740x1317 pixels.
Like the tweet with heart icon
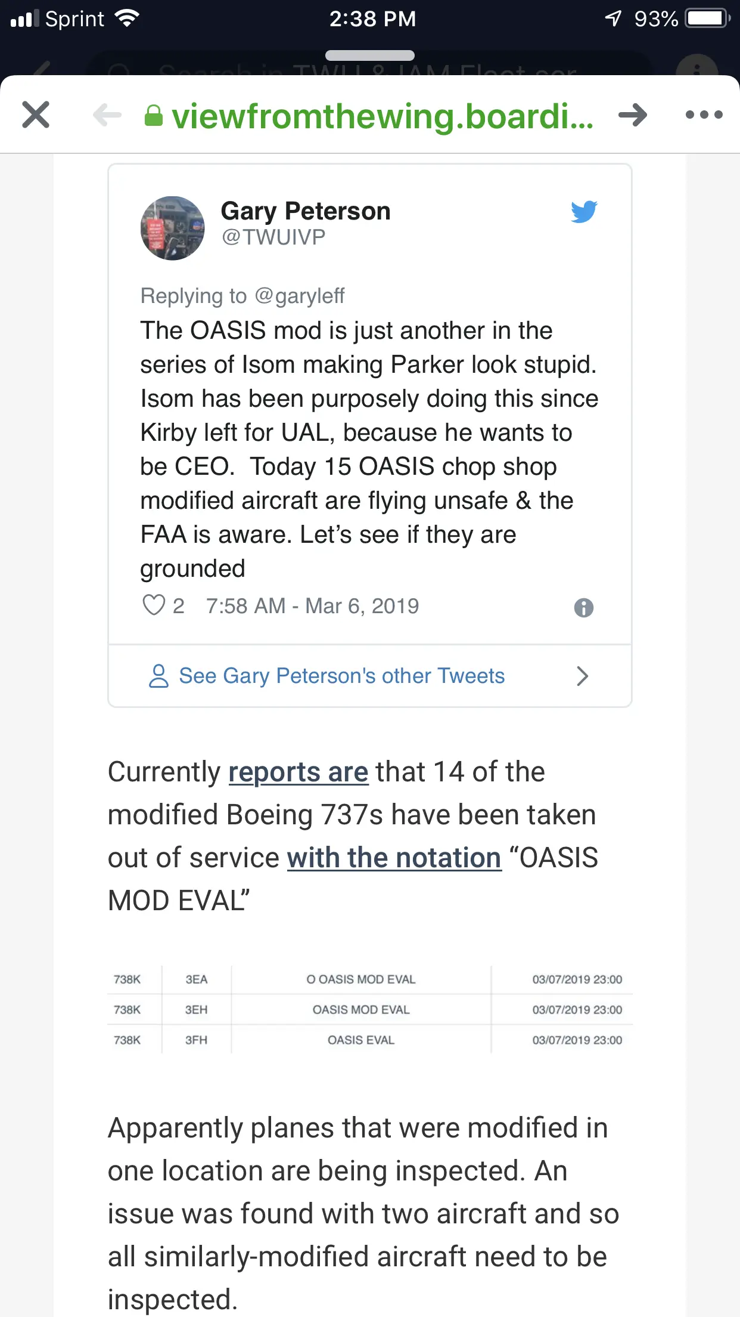[154, 605]
